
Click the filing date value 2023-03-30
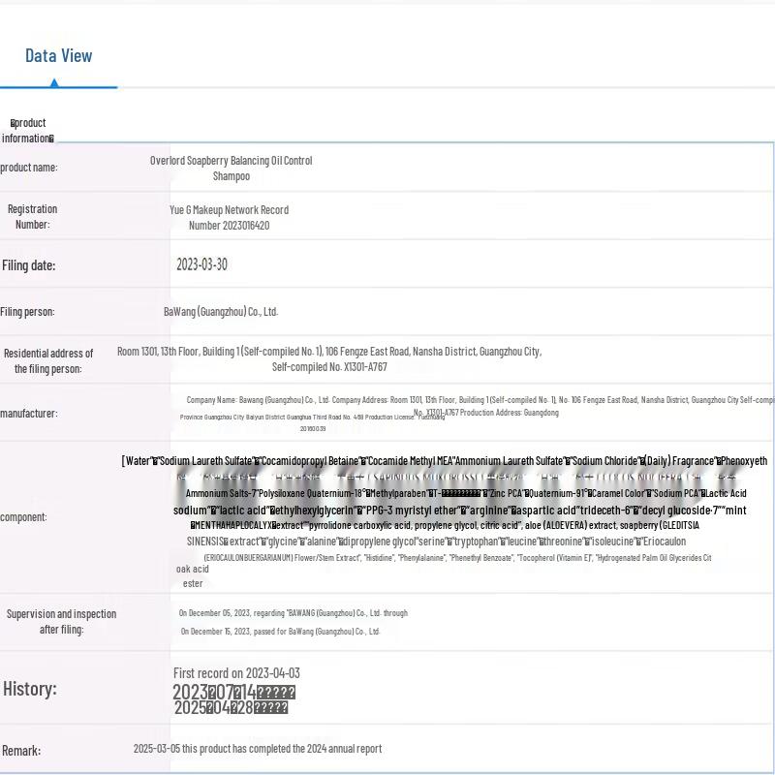201,264
